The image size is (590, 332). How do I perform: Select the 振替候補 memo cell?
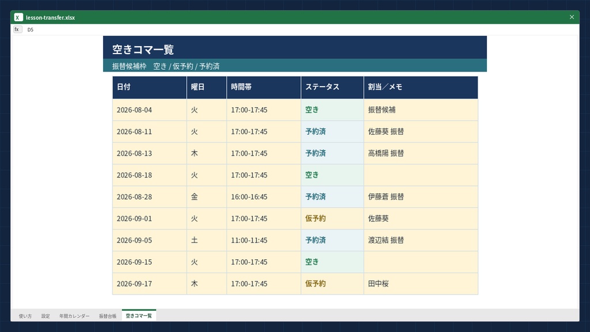[x=421, y=110]
